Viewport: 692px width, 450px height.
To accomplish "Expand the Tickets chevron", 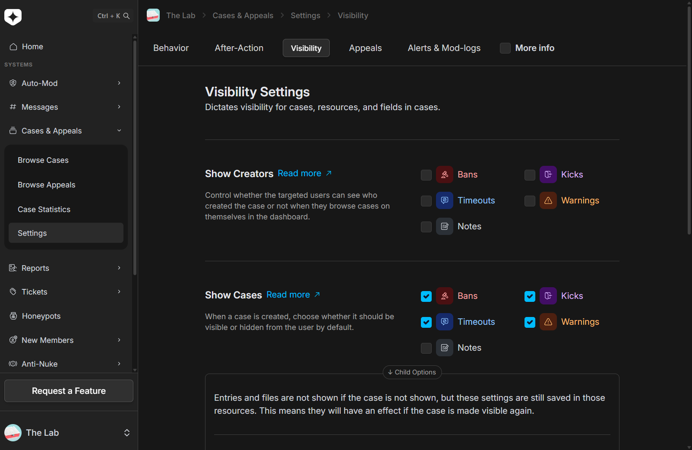I will pyautogui.click(x=119, y=292).
